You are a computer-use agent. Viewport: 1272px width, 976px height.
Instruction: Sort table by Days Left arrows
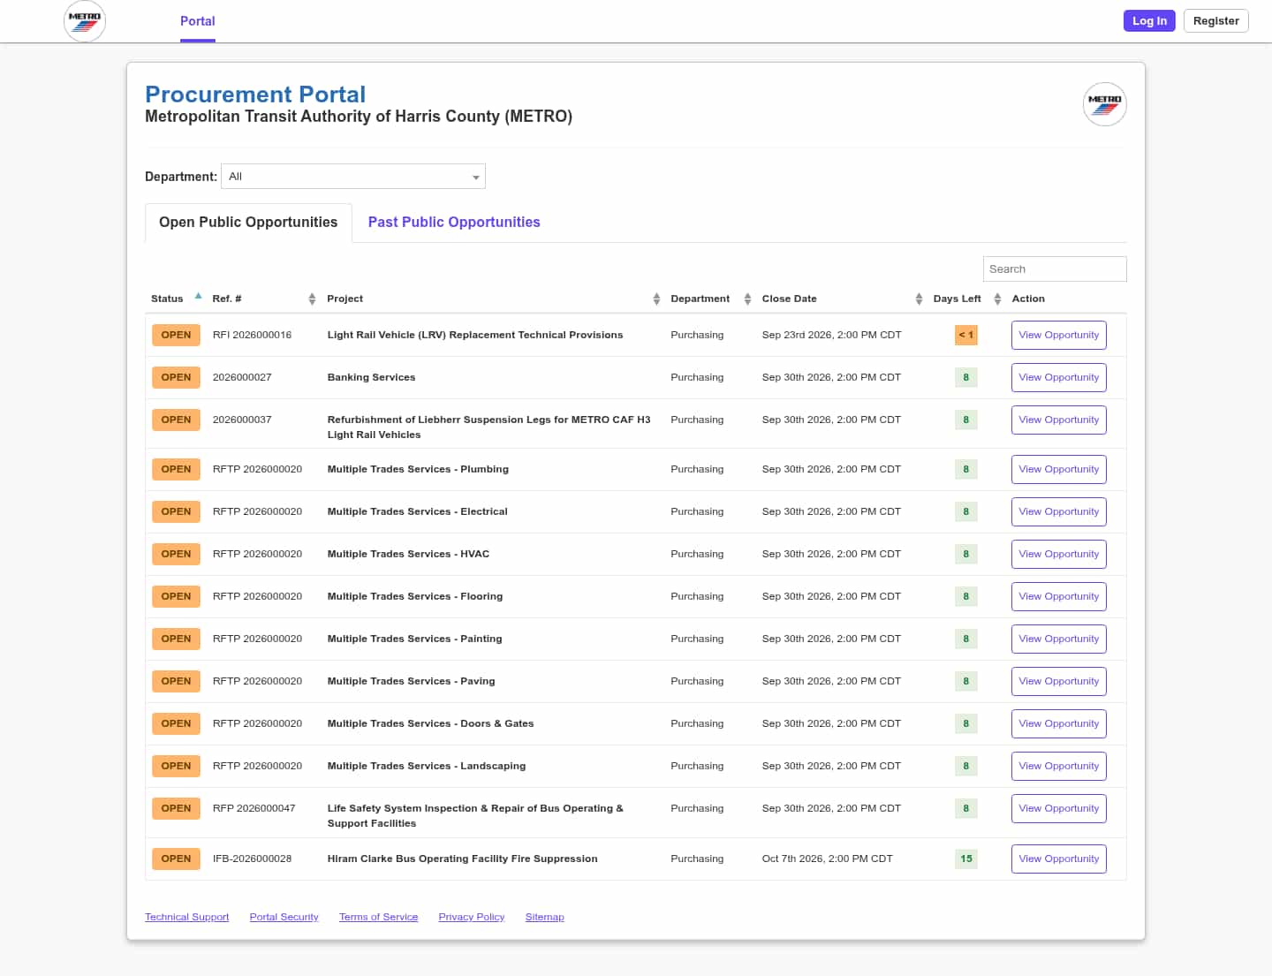pyautogui.click(x=997, y=299)
